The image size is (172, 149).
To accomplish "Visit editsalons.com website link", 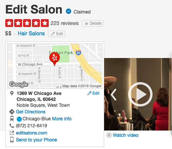I will (32, 133).
